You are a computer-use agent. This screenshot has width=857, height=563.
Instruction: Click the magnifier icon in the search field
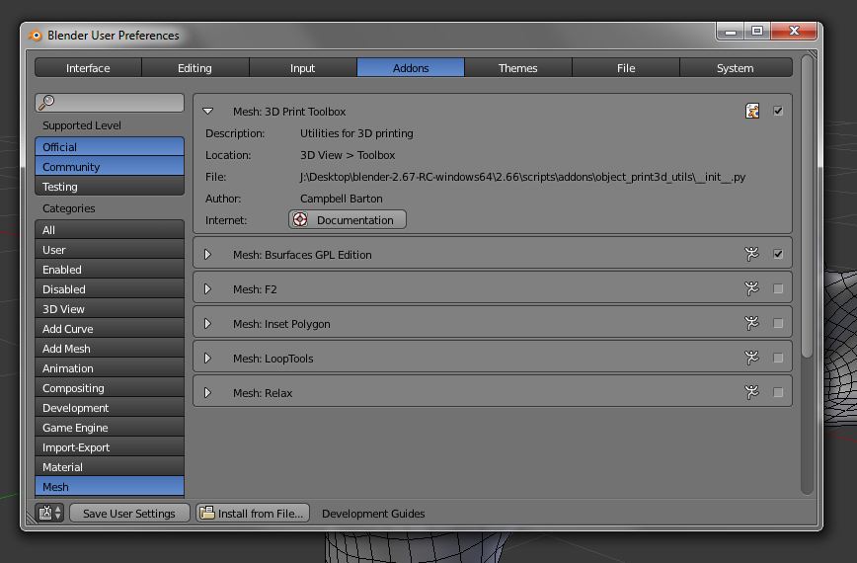coord(47,102)
